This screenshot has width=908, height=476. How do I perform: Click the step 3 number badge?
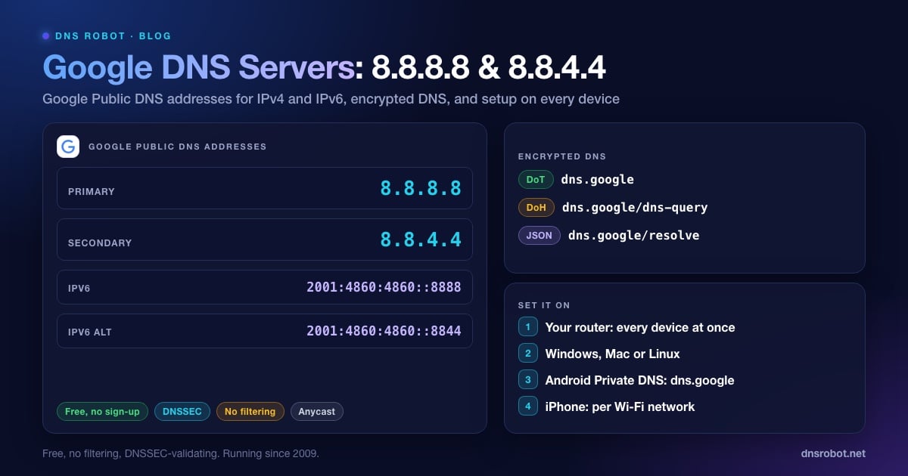(x=527, y=380)
